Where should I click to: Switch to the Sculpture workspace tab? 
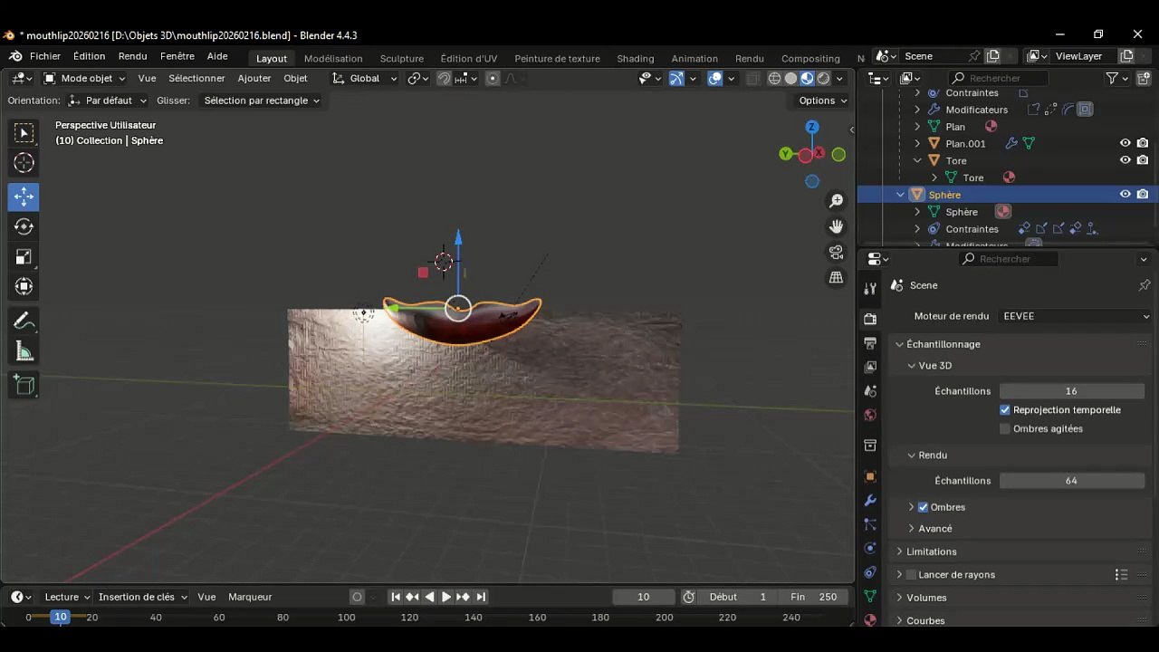[x=402, y=59]
